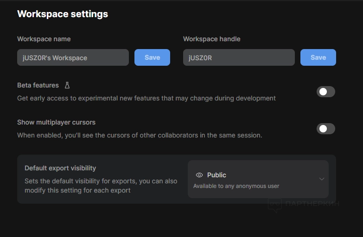The height and width of the screenshot is (237, 363).
Task: Save the Workspace name
Action: 152,57
